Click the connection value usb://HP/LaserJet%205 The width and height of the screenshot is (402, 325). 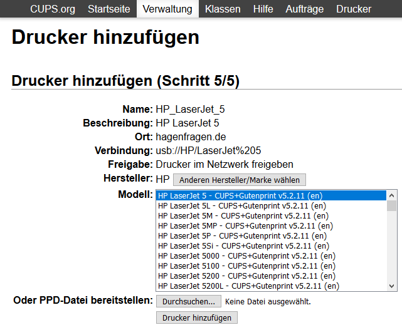pos(208,150)
